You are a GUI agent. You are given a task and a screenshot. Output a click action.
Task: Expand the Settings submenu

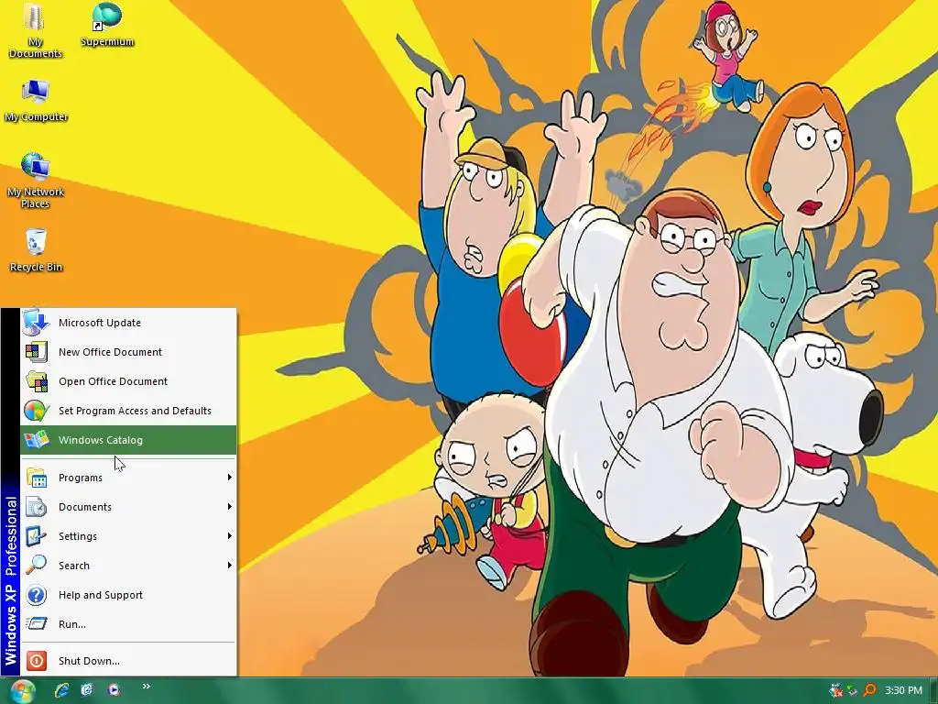point(128,536)
